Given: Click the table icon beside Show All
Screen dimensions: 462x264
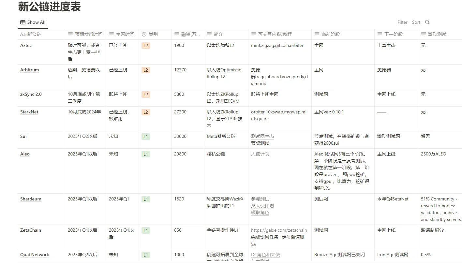Looking at the screenshot, I should pyautogui.click(x=23, y=22).
